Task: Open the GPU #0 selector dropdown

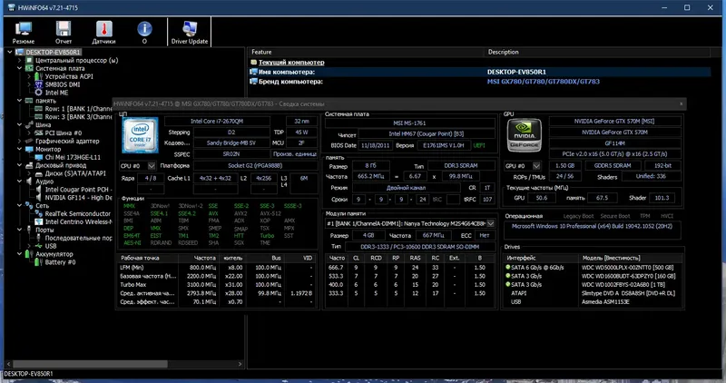Action: 536,166
